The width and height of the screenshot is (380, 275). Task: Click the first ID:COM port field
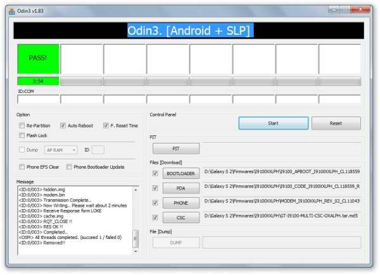[38, 99]
